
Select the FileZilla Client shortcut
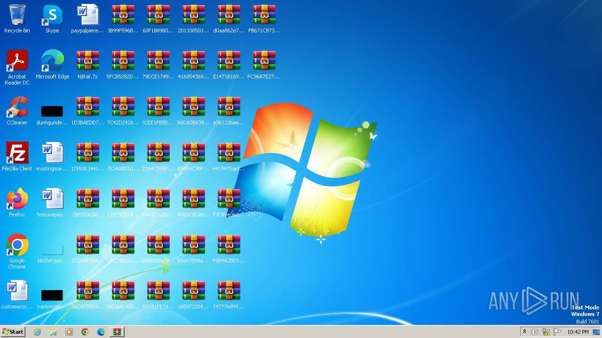[17, 157]
